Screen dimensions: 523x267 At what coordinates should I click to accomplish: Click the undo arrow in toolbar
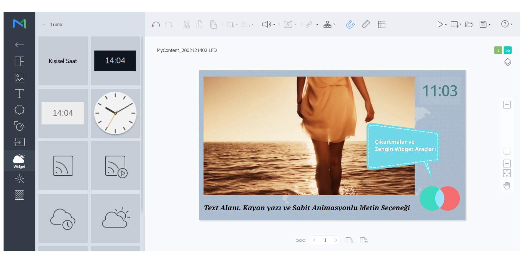coord(156,25)
